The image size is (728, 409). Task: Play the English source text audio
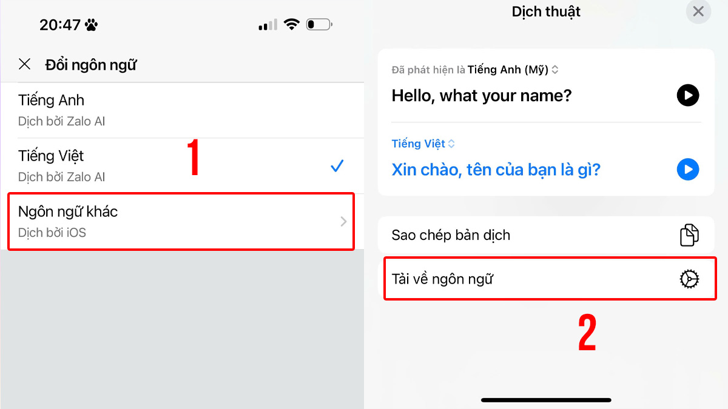pyautogui.click(x=688, y=95)
